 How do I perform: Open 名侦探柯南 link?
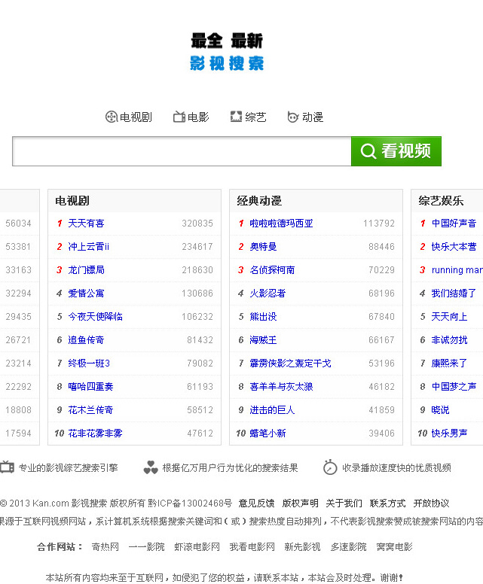coord(272,270)
